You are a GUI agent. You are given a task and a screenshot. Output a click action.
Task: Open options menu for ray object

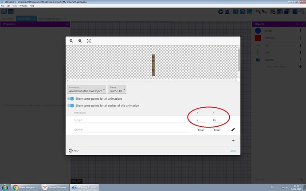tap(301, 45)
